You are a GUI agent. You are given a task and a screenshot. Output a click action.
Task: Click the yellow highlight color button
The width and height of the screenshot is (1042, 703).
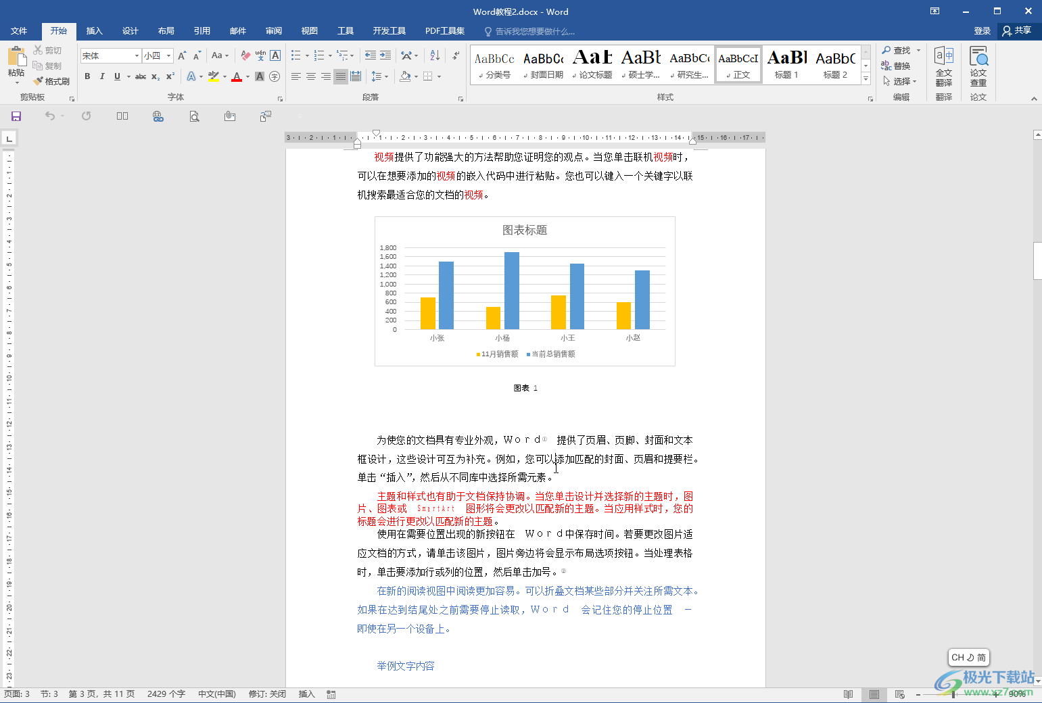[214, 76]
